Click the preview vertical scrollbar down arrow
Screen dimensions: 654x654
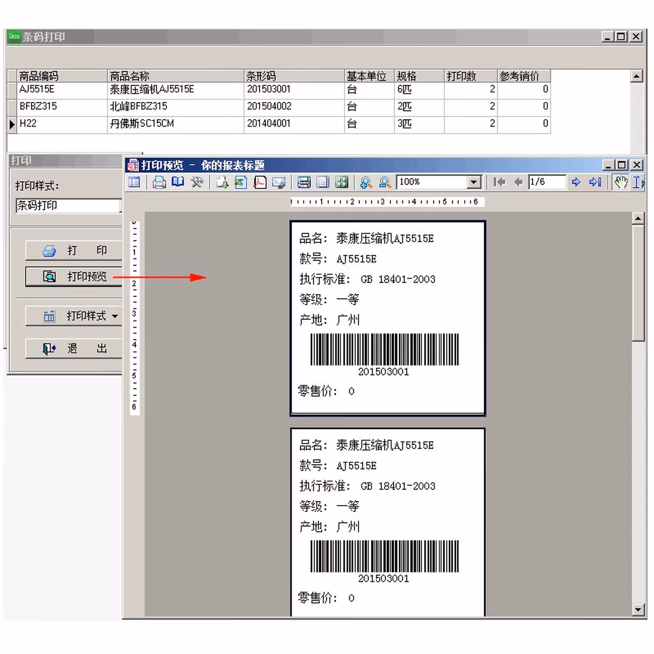tap(638, 609)
